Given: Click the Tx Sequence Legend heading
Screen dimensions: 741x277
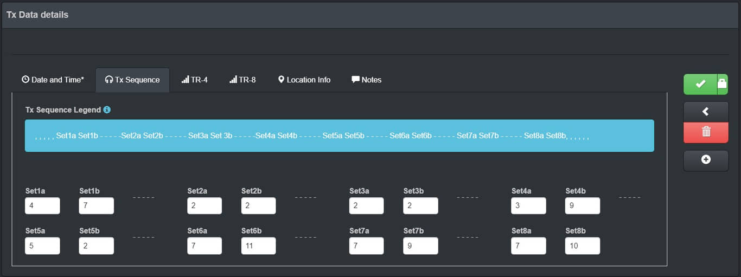Looking at the screenshot, I should (63, 109).
